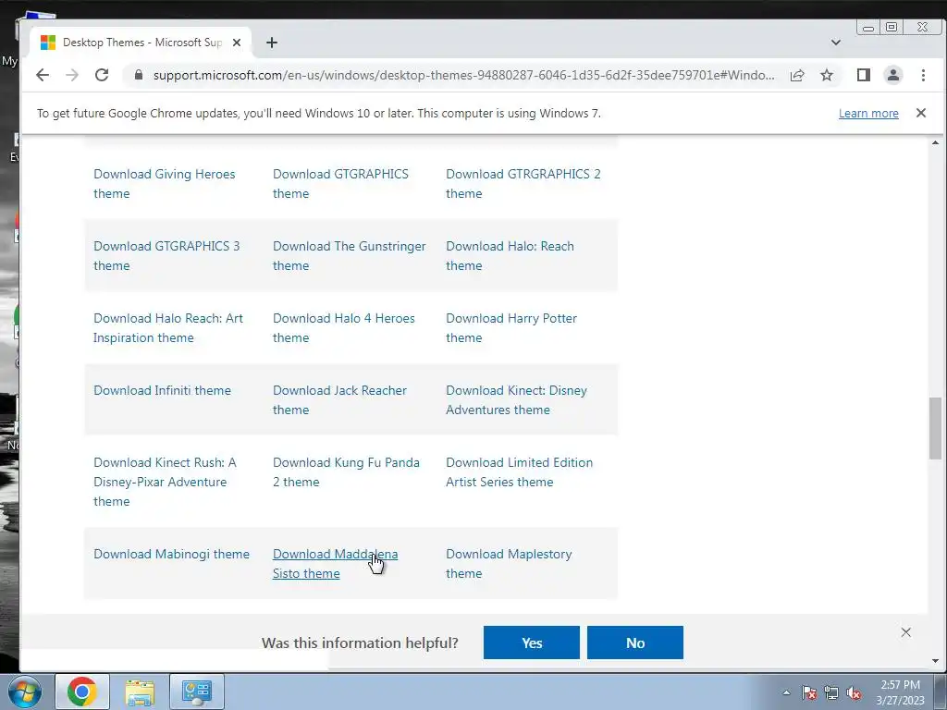Viewport: 947px width, 710px height.
Task: Answer No to helpful information prompt
Action: coord(634,643)
